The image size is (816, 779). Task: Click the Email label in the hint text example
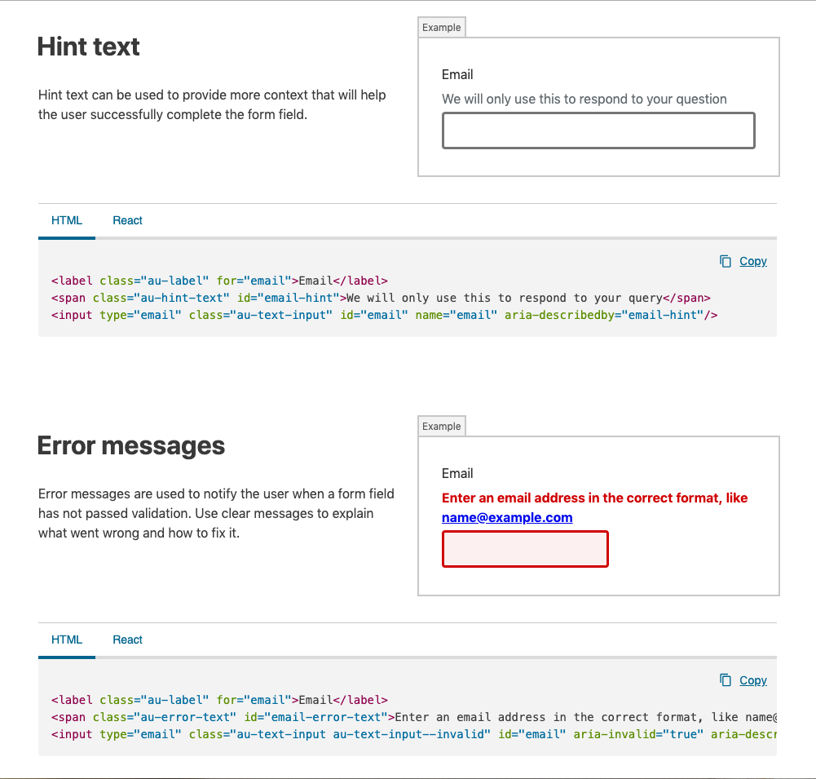457,75
